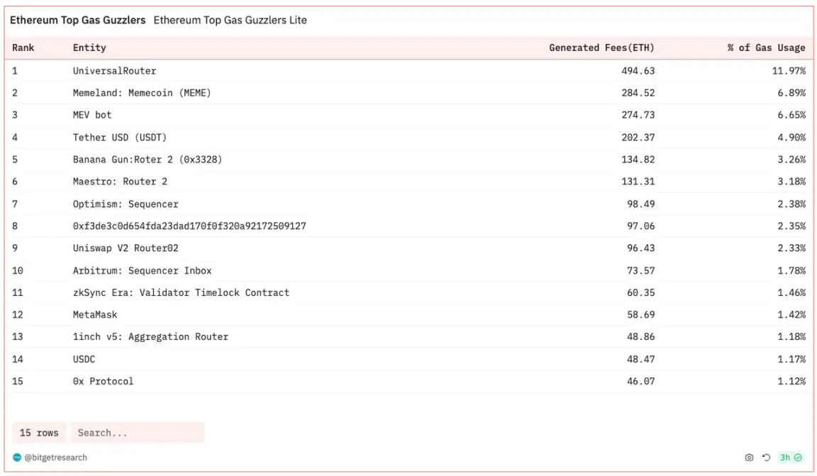
Task: Select the Memeland: Memecoin (MEME) cell
Action: (x=142, y=93)
